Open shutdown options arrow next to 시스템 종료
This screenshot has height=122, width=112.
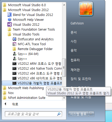[91, 114]
